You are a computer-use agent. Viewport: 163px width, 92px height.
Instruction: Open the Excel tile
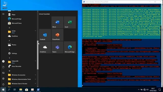coord(70,22)
